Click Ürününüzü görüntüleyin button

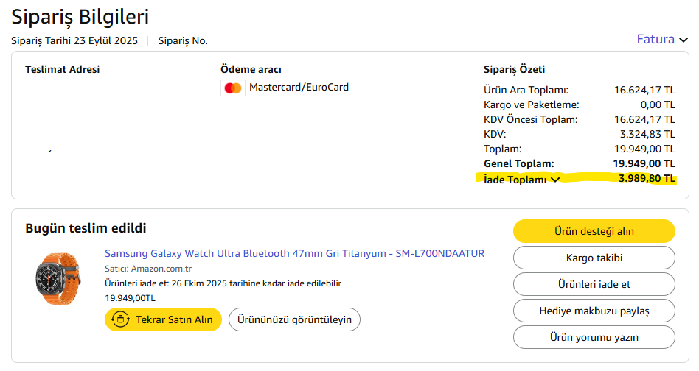pyautogui.click(x=294, y=319)
